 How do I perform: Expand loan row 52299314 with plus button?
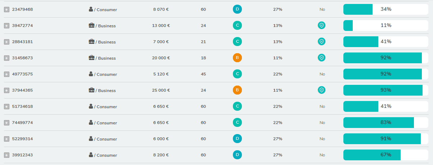[x=6, y=139]
